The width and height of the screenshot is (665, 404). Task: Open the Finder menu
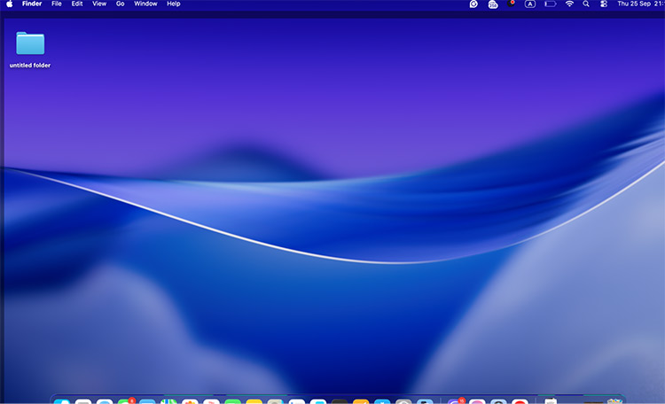(x=32, y=4)
